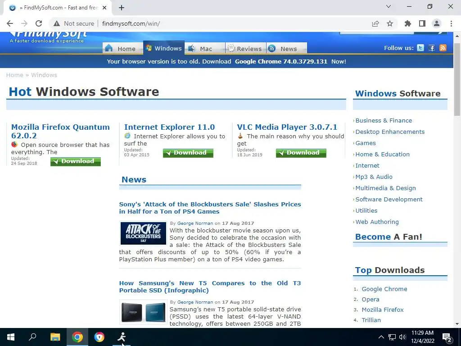Open the shield app icon in taskbar
The image size is (461, 346).
tap(99, 337)
